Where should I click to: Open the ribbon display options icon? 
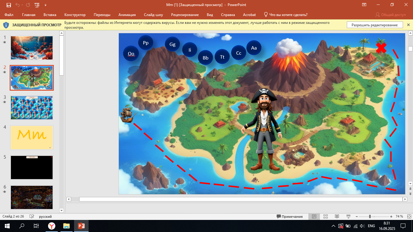(x=364, y=5)
